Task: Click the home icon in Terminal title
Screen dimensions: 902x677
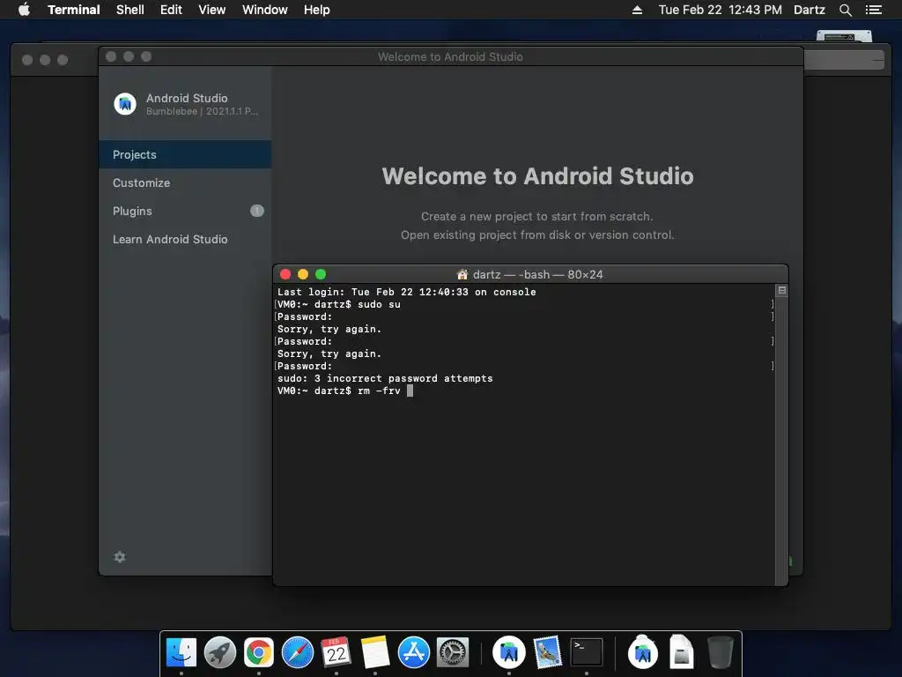Action: [462, 274]
